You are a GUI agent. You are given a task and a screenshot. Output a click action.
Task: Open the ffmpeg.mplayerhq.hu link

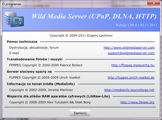coord(133,65)
